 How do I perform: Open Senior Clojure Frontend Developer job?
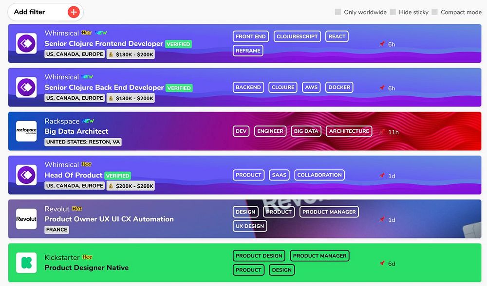click(x=104, y=44)
